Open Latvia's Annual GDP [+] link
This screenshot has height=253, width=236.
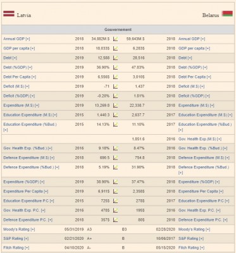click(x=16, y=39)
